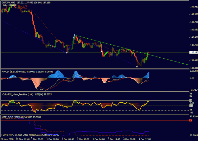This screenshot has width=198, height=141.
Task: Click the 133.880 price axis value
Action: click(194, 68)
